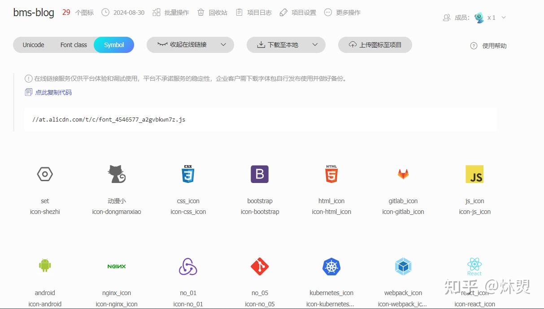Open the 收起在线链接 dropdown arrow

click(x=223, y=45)
